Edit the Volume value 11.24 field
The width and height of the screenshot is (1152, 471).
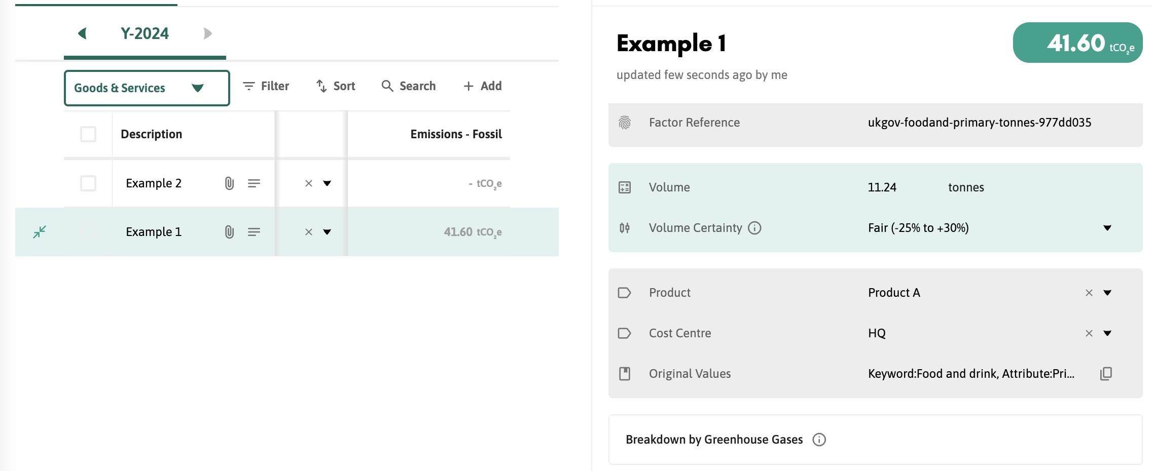[882, 187]
